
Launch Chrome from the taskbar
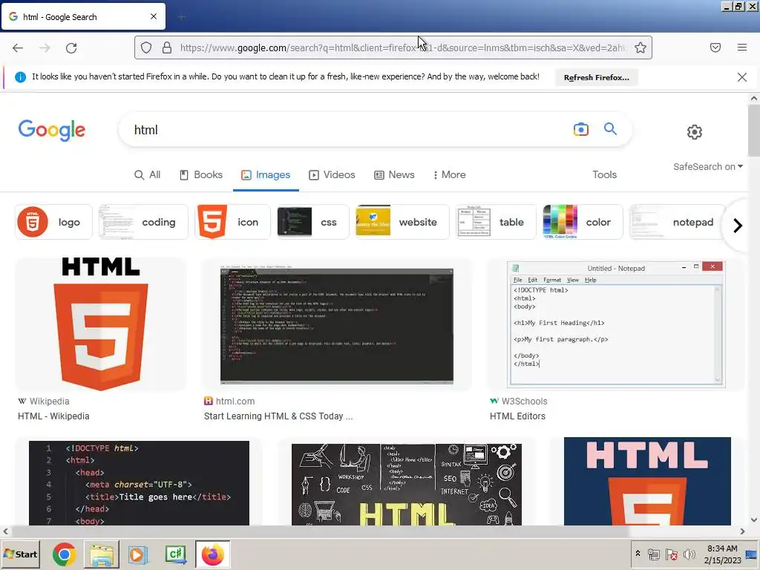point(64,554)
